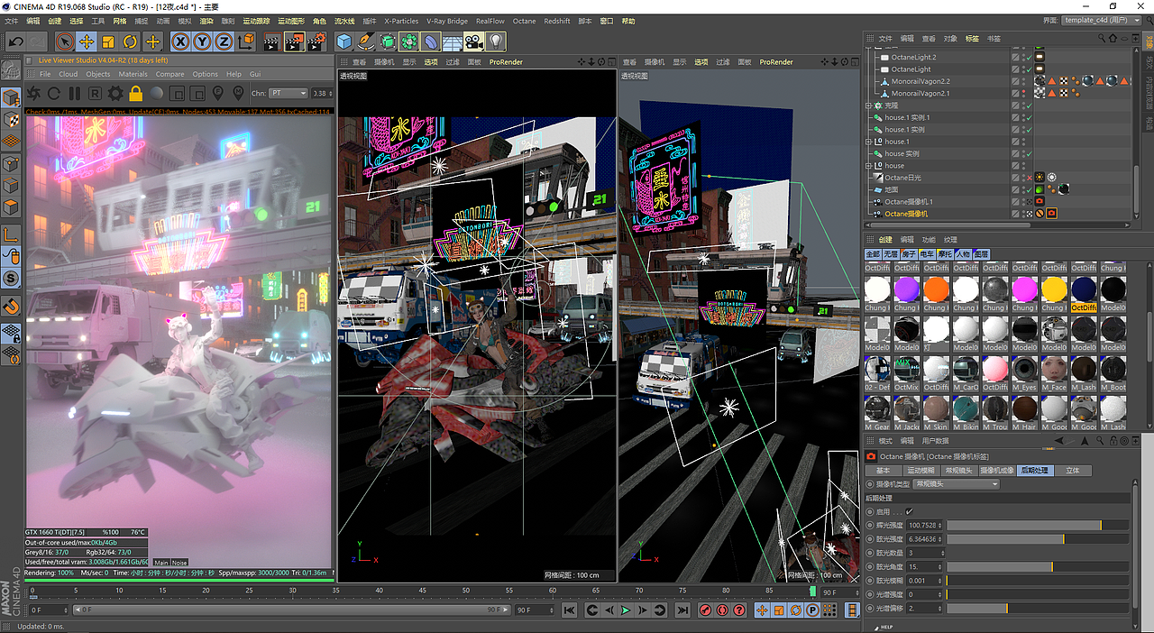1154x633 pixels.
Task: Activate the Scale tool
Action: pyautogui.click(x=108, y=41)
